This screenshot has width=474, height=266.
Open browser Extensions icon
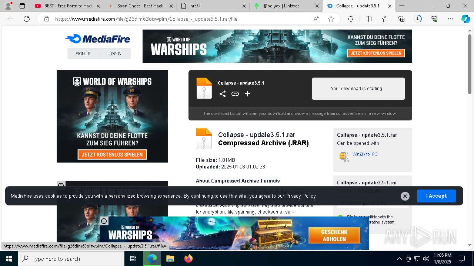coord(351,19)
